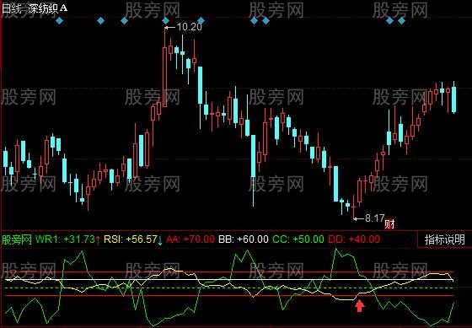472x328 pixels.
Task: Click the RSI: +56.57 readout
Action: click(131, 239)
